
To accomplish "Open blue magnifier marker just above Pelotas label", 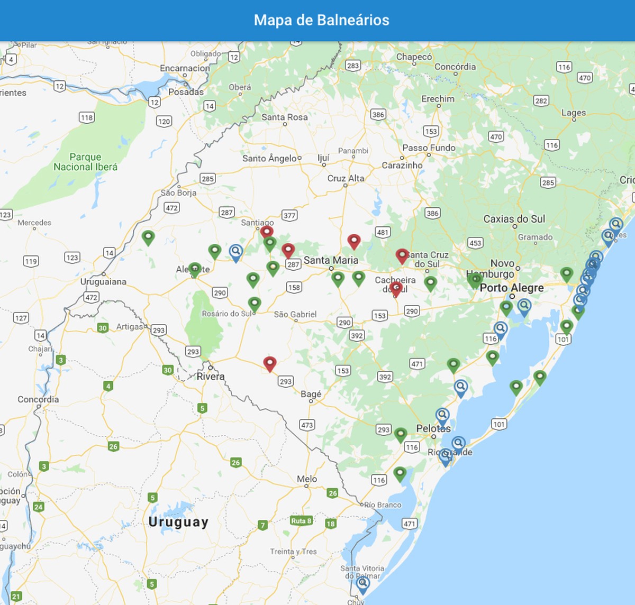I will (x=442, y=416).
